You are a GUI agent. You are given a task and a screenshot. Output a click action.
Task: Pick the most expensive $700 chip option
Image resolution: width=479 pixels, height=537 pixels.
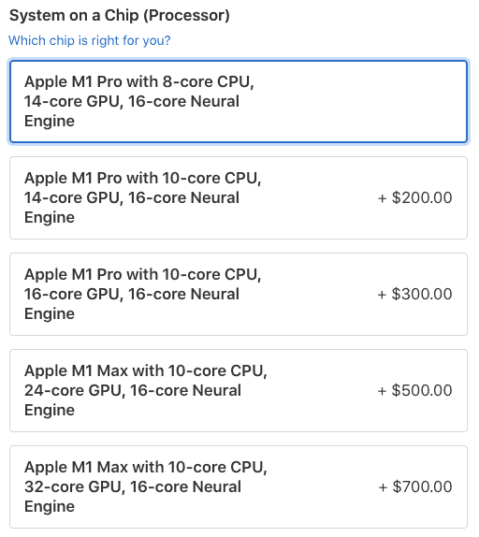(239, 486)
